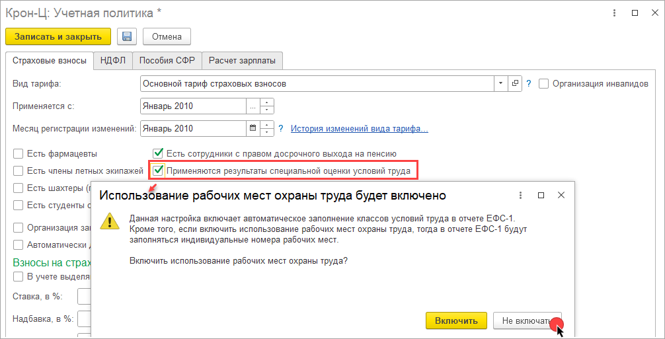The width and height of the screenshot is (665, 339).
Task: Click the Включить button in the dialog
Action: (x=456, y=320)
